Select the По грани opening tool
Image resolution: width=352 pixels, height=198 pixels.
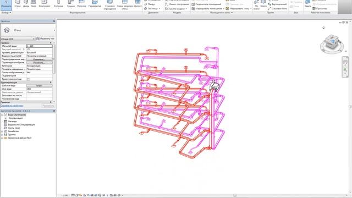click(256, 4)
